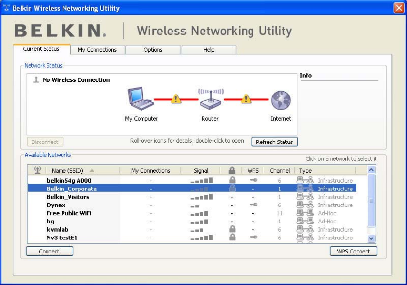Click the Connect button
Image resolution: width=407 pixels, height=285 pixels.
[x=49, y=251]
